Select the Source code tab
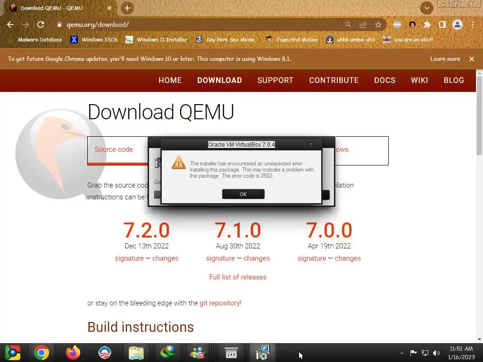 pyautogui.click(x=114, y=149)
